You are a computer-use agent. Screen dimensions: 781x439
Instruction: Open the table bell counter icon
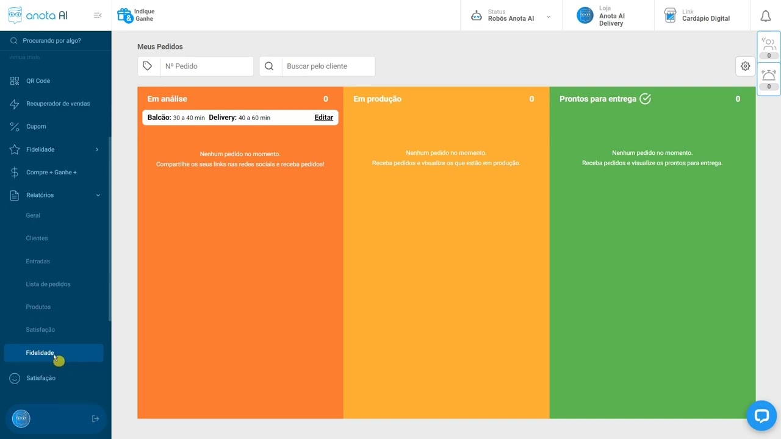[x=769, y=77]
